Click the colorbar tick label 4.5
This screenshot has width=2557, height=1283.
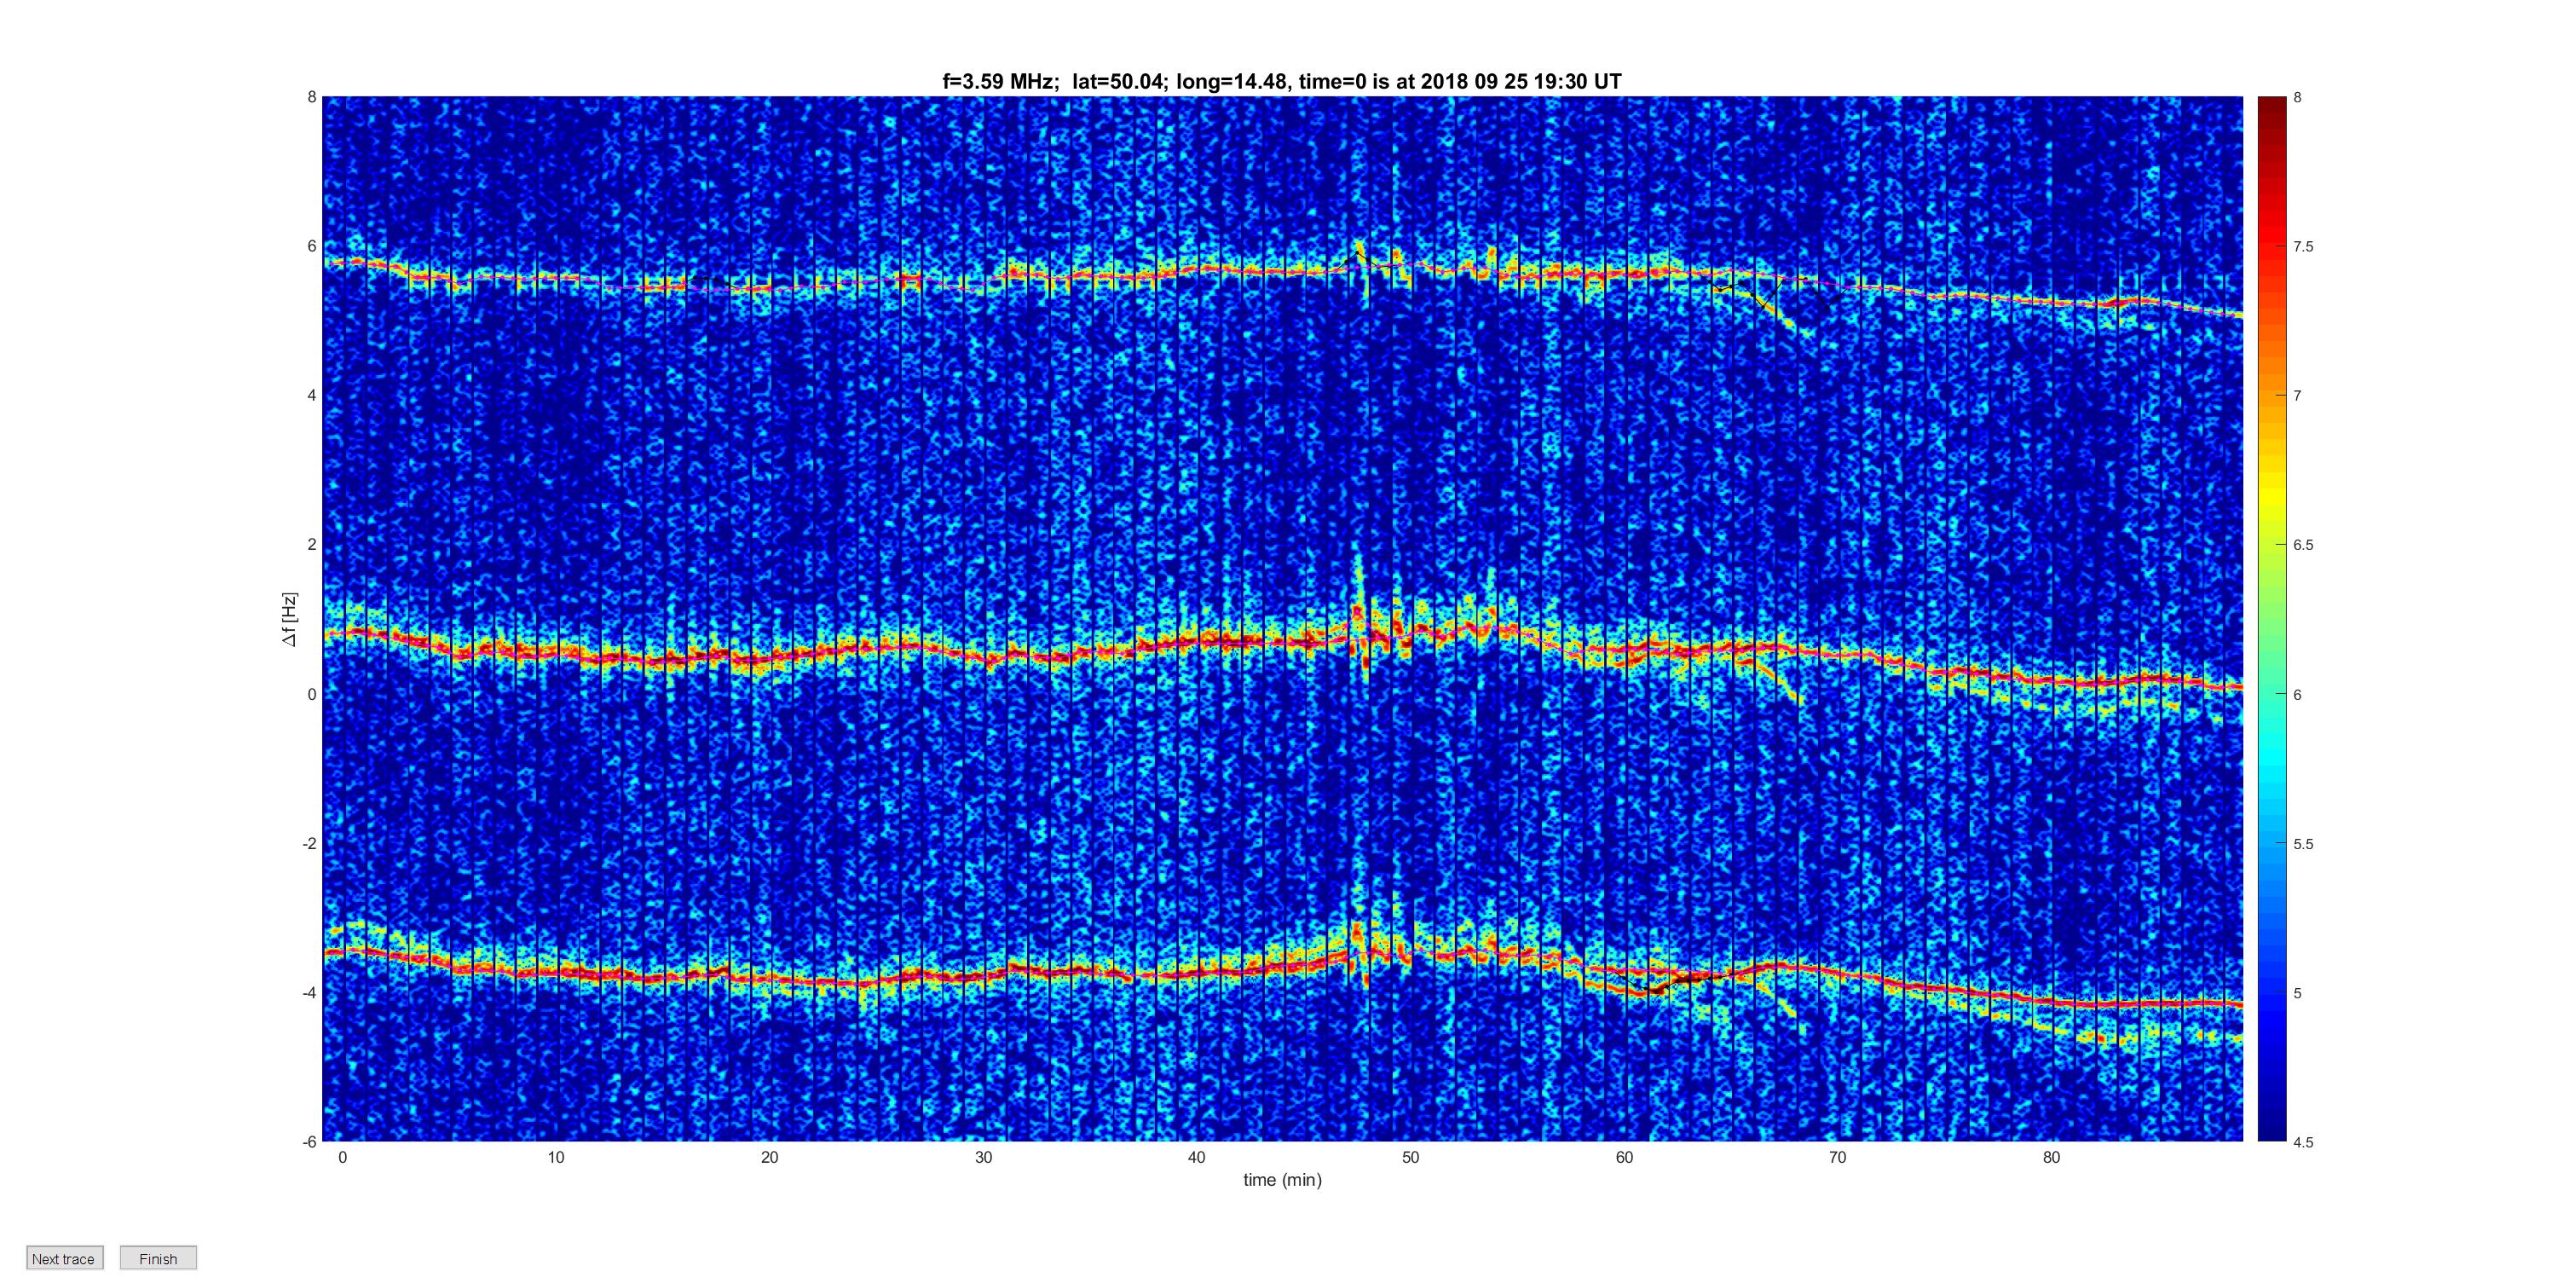[2303, 1142]
